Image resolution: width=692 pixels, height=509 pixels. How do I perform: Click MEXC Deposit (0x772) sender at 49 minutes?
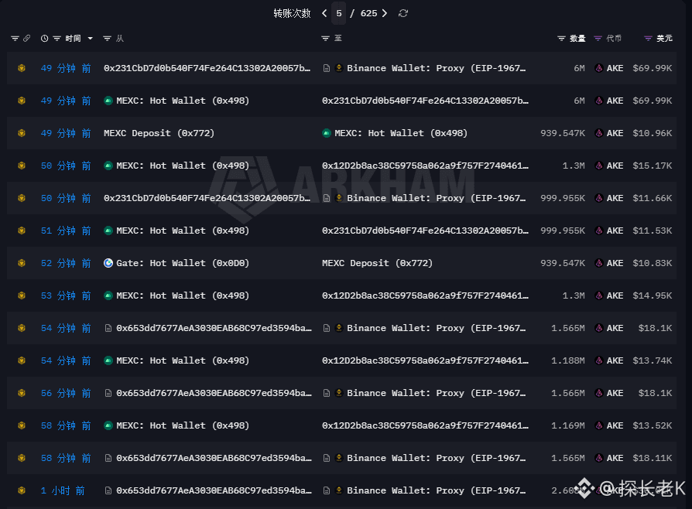point(159,133)
